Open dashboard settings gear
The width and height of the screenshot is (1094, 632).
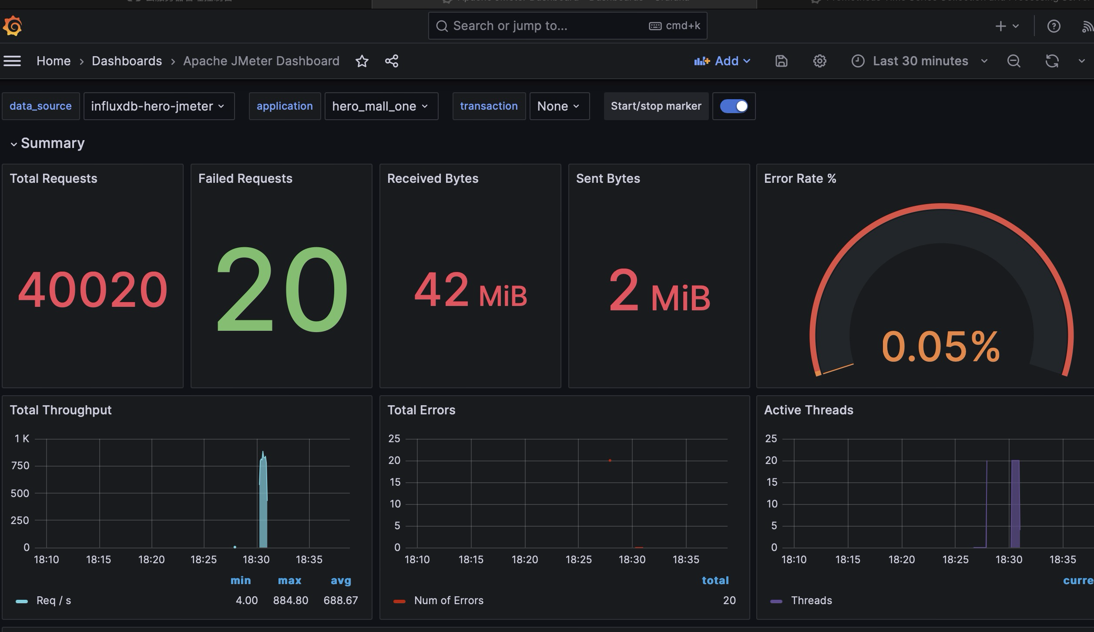tap(819, 61)
